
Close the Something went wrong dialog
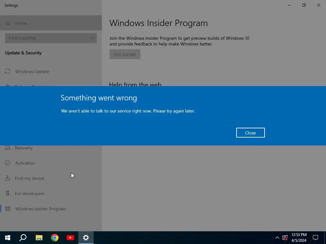click(x=250, y=133)
